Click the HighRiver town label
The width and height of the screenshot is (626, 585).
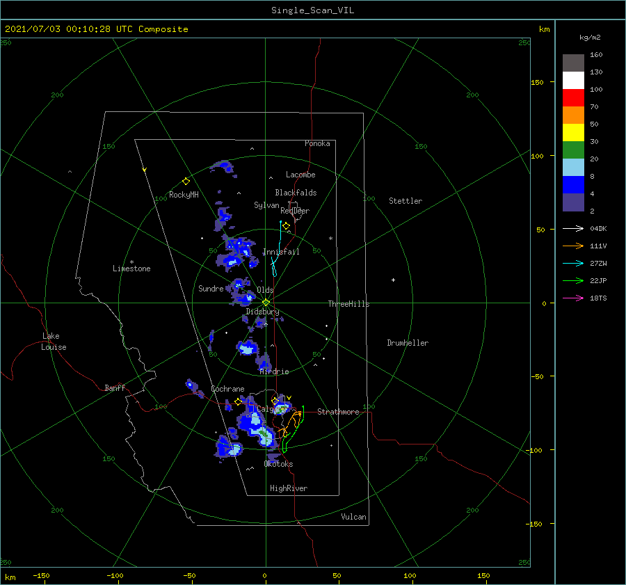pos(289,488)
